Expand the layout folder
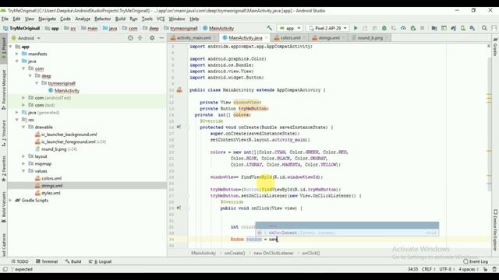 point(23,156)
